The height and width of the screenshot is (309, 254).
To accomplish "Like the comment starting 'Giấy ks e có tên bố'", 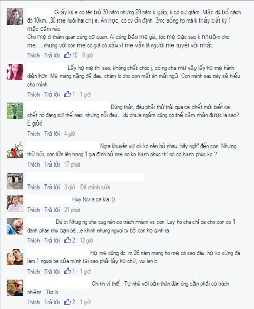I will (x=33, y=55).
